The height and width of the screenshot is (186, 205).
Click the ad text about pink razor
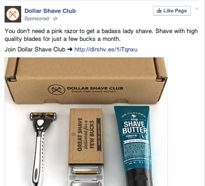[x=101, y=35]
